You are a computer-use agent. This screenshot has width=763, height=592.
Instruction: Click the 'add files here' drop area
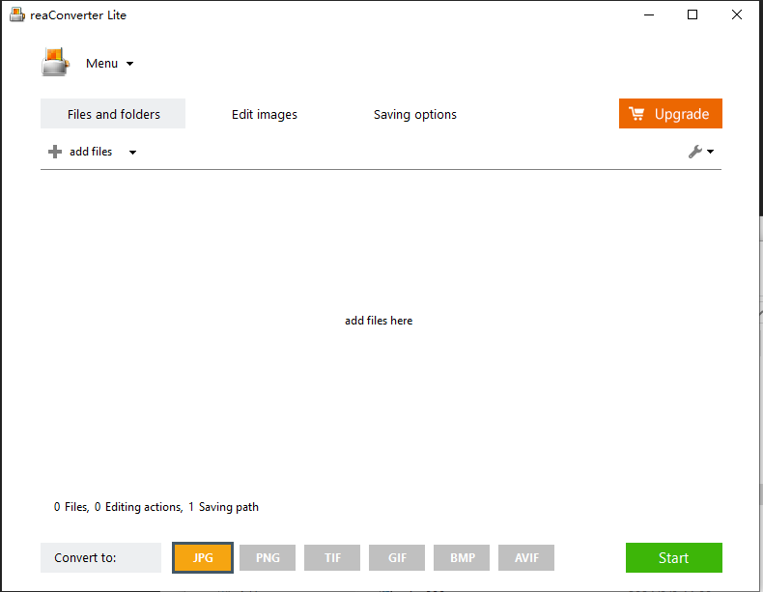[379, 321]
